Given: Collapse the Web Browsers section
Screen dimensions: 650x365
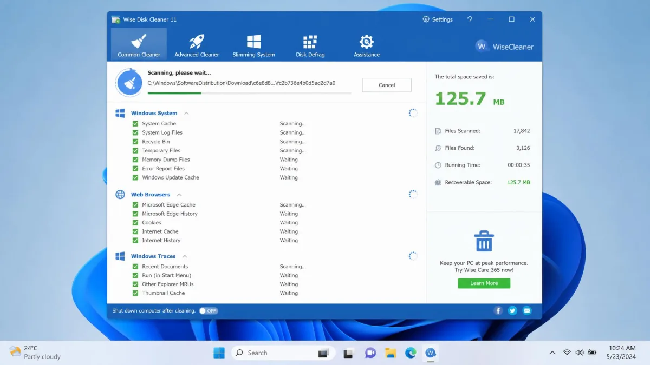Looking at the screenshot, I should [179, 195].
